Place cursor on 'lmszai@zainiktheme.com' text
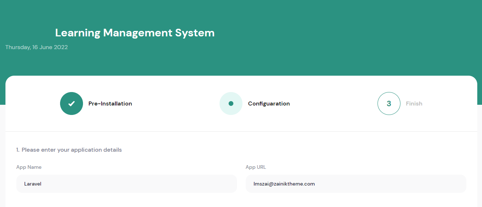 pyautogui.click(x=284, y=184)
